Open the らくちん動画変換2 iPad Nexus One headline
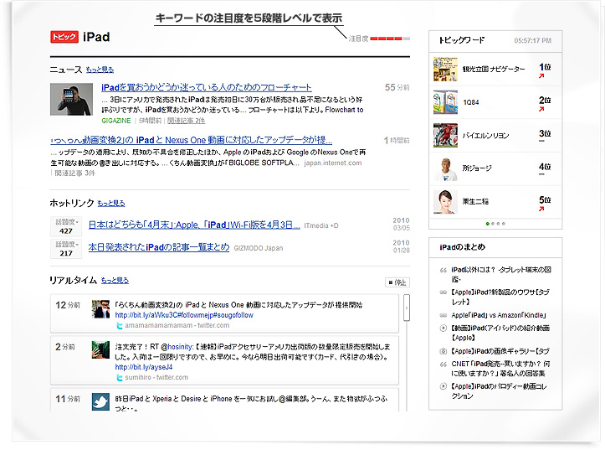Viewport: 605px width, 450px height. 192,140
